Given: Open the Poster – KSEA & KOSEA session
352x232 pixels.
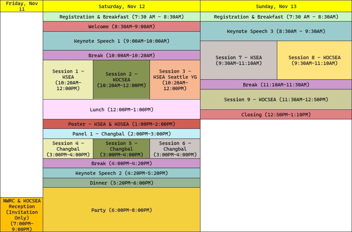Looking at the screenshot, I should pos(121,124).
